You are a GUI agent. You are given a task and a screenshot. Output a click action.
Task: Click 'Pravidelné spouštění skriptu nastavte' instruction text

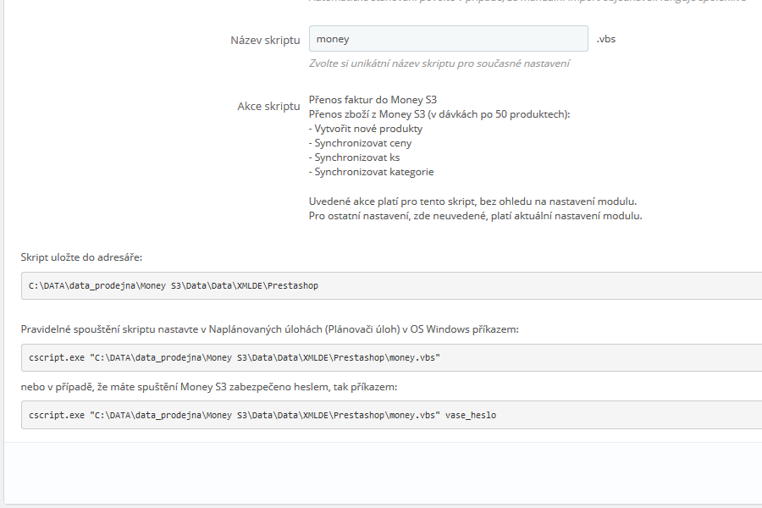(x=270, y=329)
